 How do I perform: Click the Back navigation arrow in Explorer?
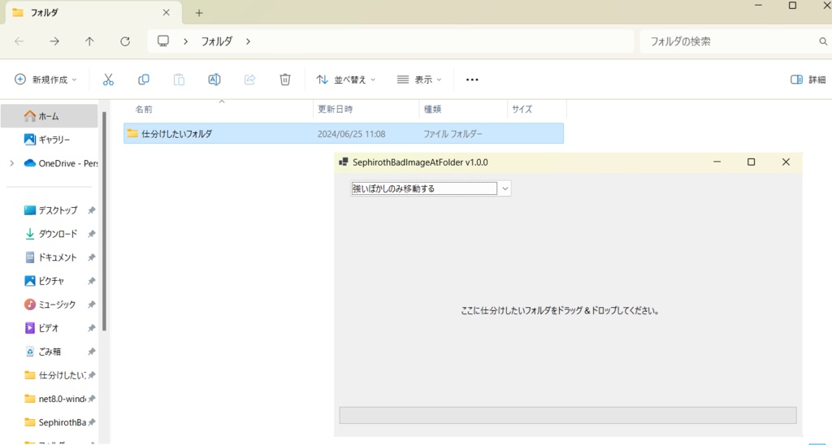click(19, 41)
